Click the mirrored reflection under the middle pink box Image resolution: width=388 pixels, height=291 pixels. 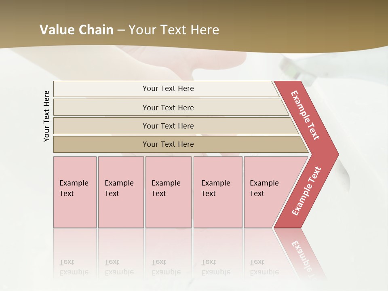(169, 254)
